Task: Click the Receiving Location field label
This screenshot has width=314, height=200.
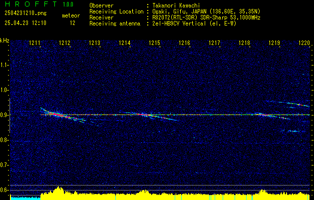Action: coord(116,11)
